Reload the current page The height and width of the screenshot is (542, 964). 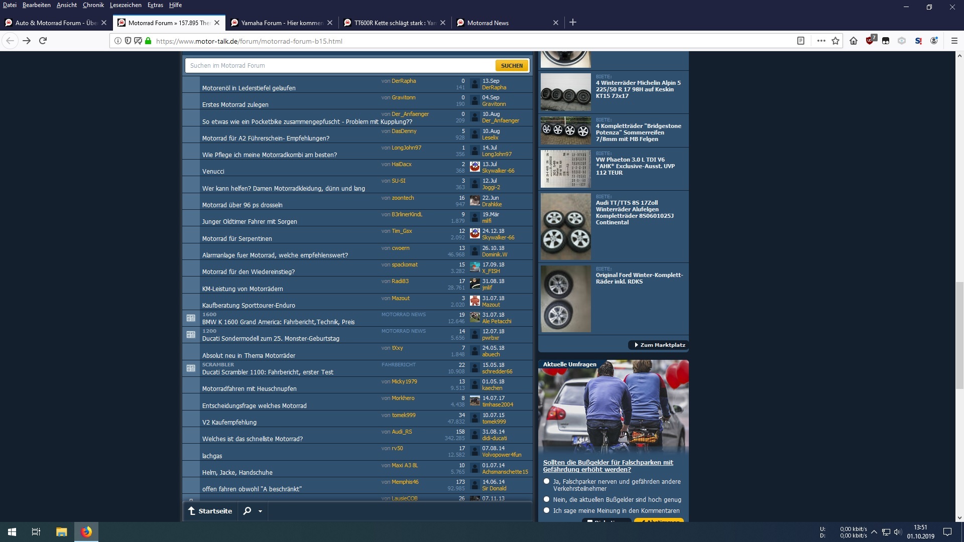point(43,41)
